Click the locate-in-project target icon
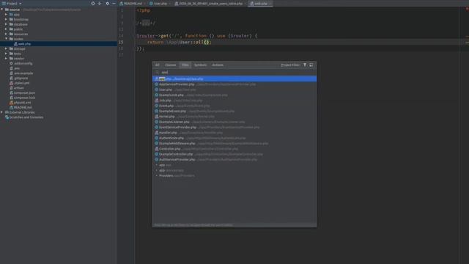The image size is (469, 264). [x=93, y=3]
